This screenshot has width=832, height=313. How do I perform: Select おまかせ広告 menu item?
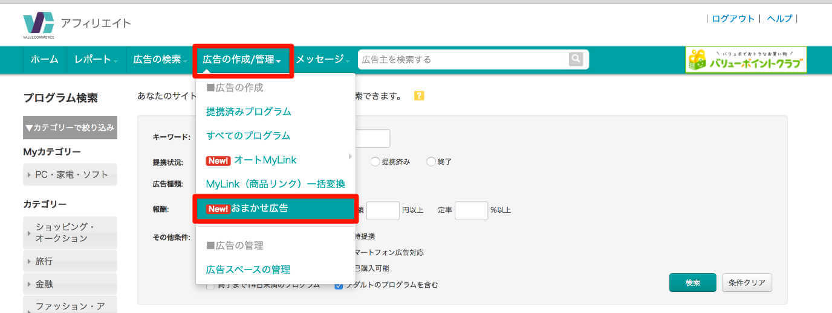coord(275,209)
